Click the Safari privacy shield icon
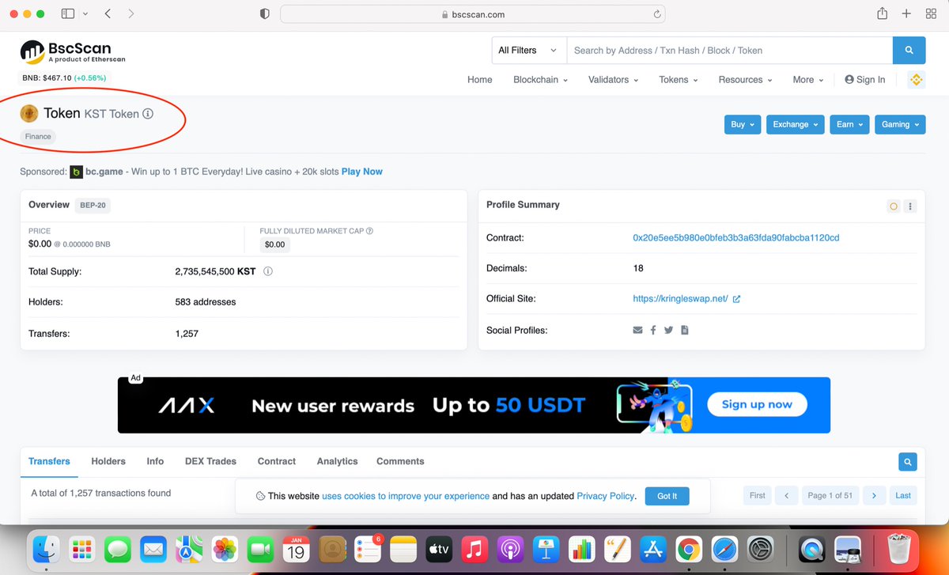949x575 pixels. tap(265, 14)
